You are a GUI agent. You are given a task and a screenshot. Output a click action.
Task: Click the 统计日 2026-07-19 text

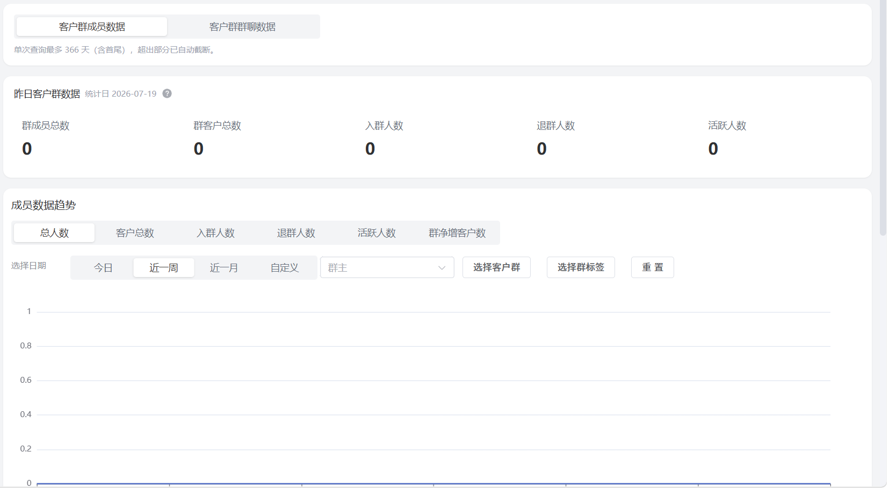[x=121, y=94]
